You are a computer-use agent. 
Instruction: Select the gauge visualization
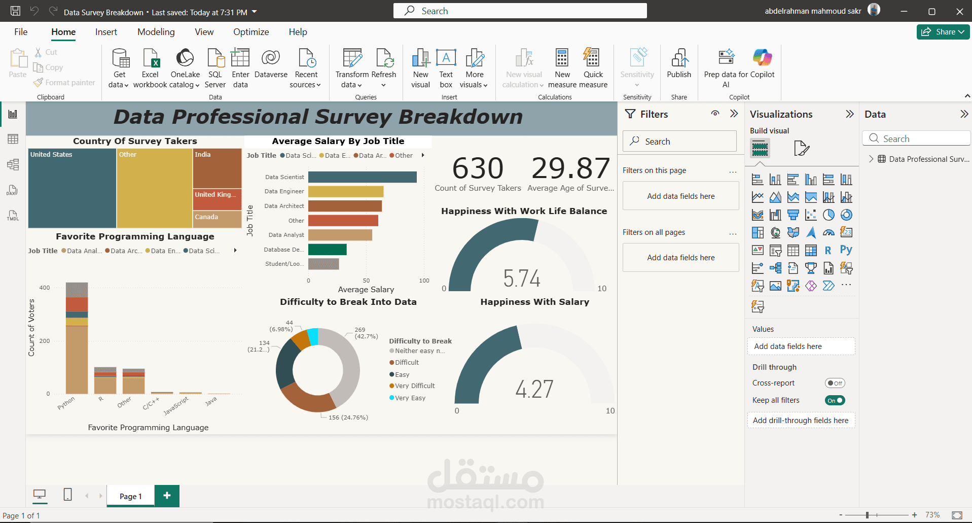(829, 232)
